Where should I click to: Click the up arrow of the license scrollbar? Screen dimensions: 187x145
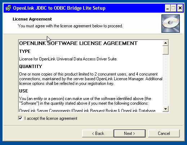point(165,43)
